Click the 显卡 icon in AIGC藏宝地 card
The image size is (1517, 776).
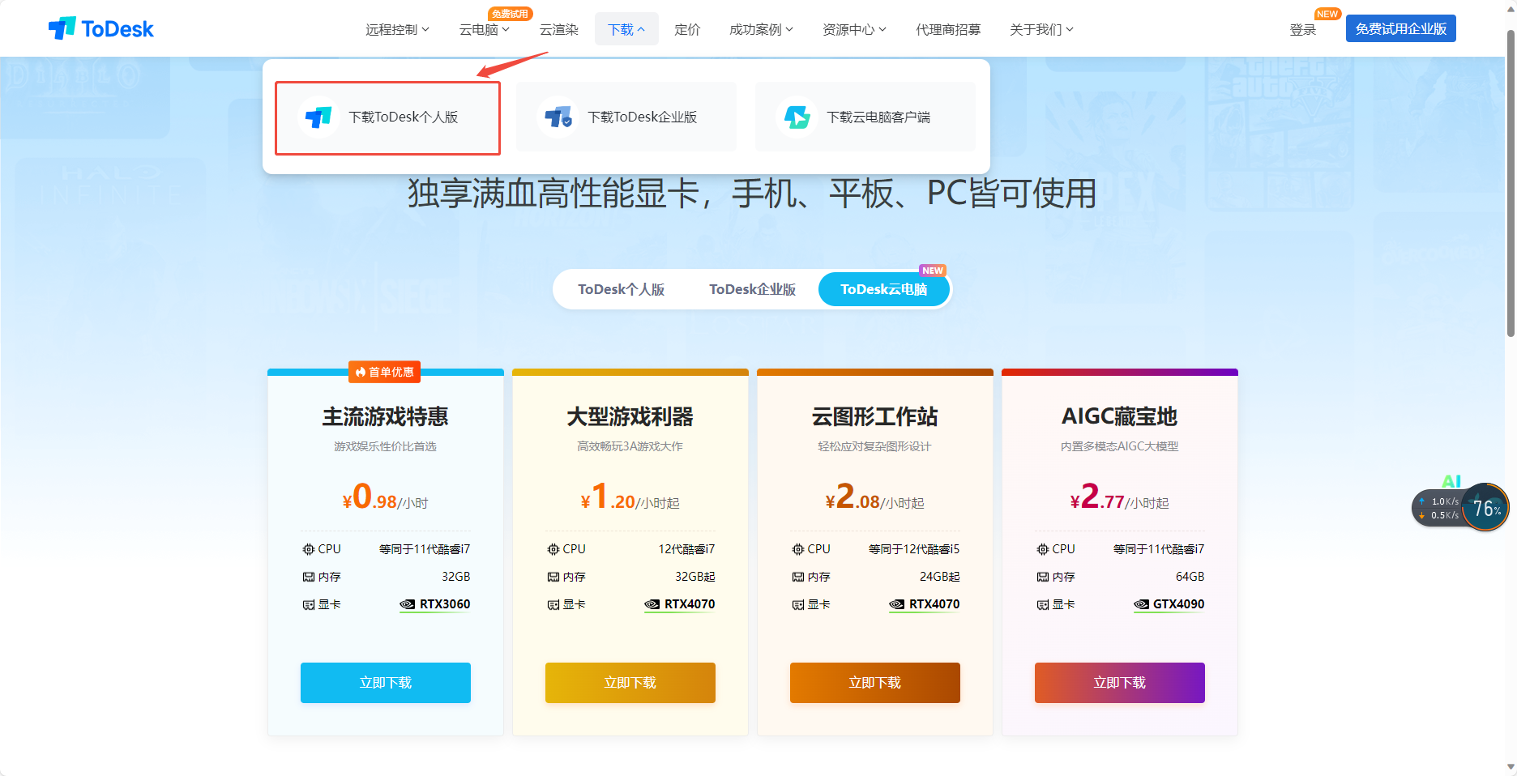coord(1042,604)
